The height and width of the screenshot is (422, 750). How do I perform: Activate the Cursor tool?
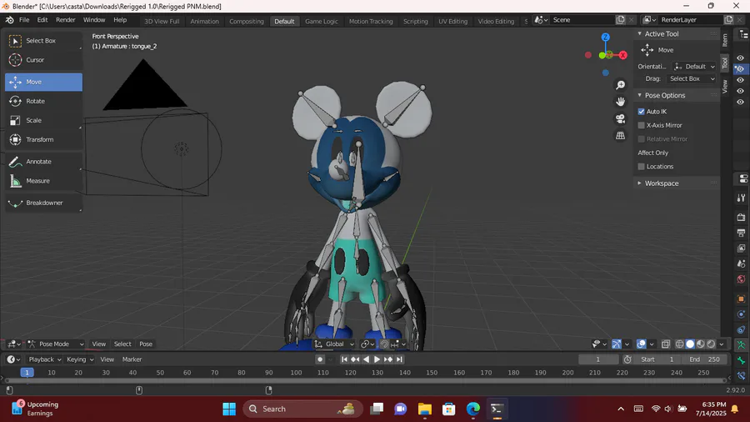click(43, 60)
